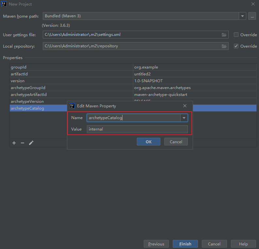Viewport: 259px width, 249px height.
Task: Focus the Value field containing internal
Action: (137, 129)
